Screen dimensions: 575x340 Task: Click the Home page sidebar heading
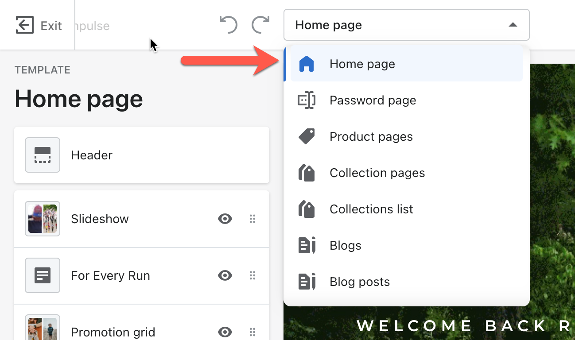79,99
